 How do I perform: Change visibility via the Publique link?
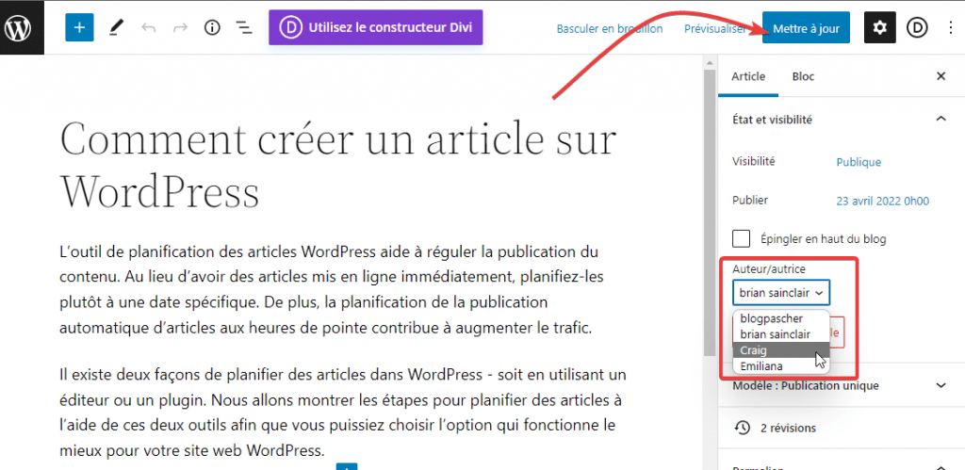click(859, 162)
